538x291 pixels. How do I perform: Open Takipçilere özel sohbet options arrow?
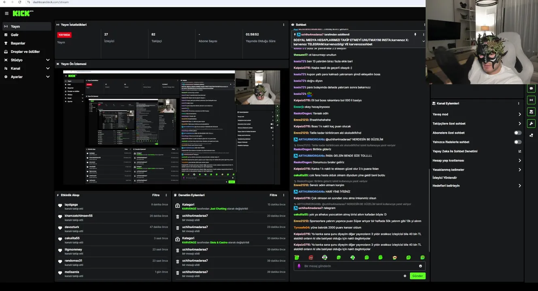(x=520, y=124)
